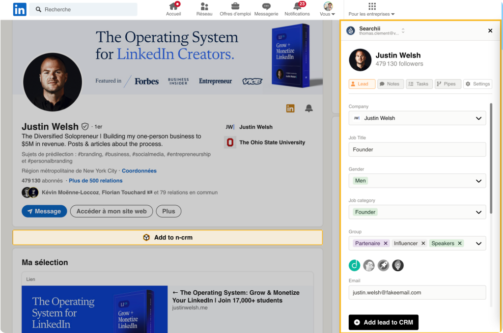
Task: Select the Settings tab
Action: pos(477,83)
